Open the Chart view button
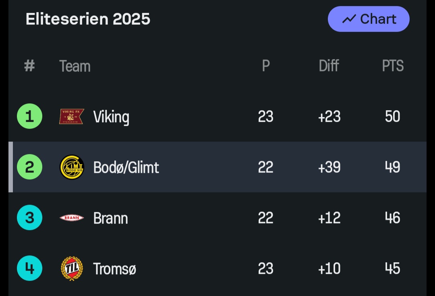435x296 pixels. pos(369,19)
